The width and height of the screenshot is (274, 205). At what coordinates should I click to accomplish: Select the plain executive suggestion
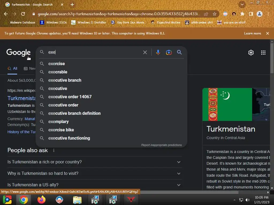(x=112, y=88)
